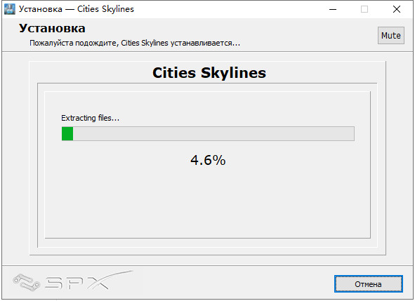Screen dimensions: 415x301
Task: Click the empty gray portion of the progress bar
Action: click(213, 133)
